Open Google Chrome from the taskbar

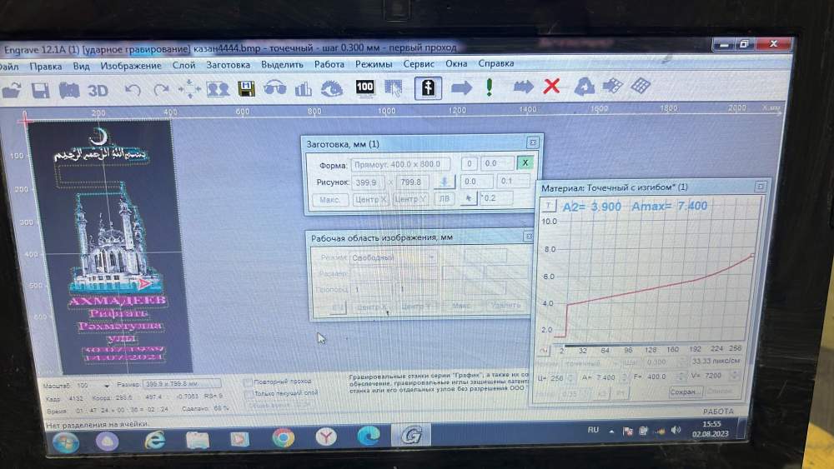(283, 437)
